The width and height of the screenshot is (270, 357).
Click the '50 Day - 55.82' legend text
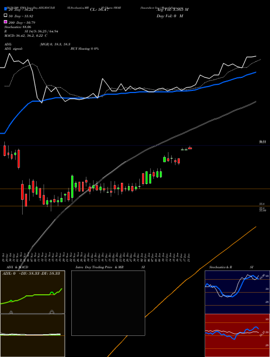point(21,16)
